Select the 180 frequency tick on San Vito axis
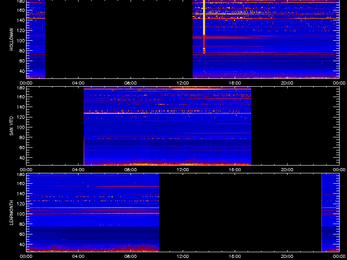Screen dimensions: 347x260 tap(21, 88)
